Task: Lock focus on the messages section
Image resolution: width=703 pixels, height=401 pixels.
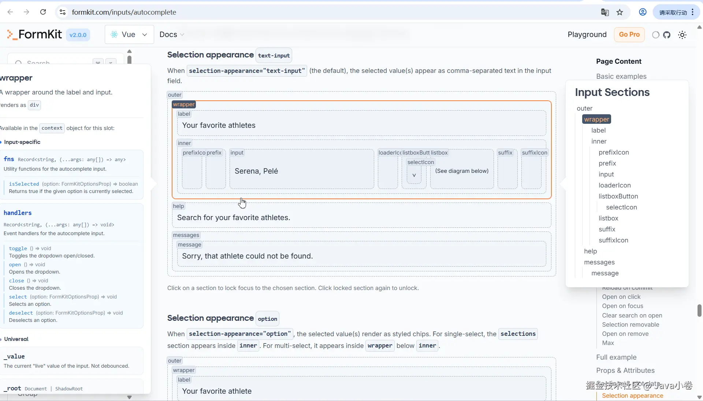Action: pos(186,235)
